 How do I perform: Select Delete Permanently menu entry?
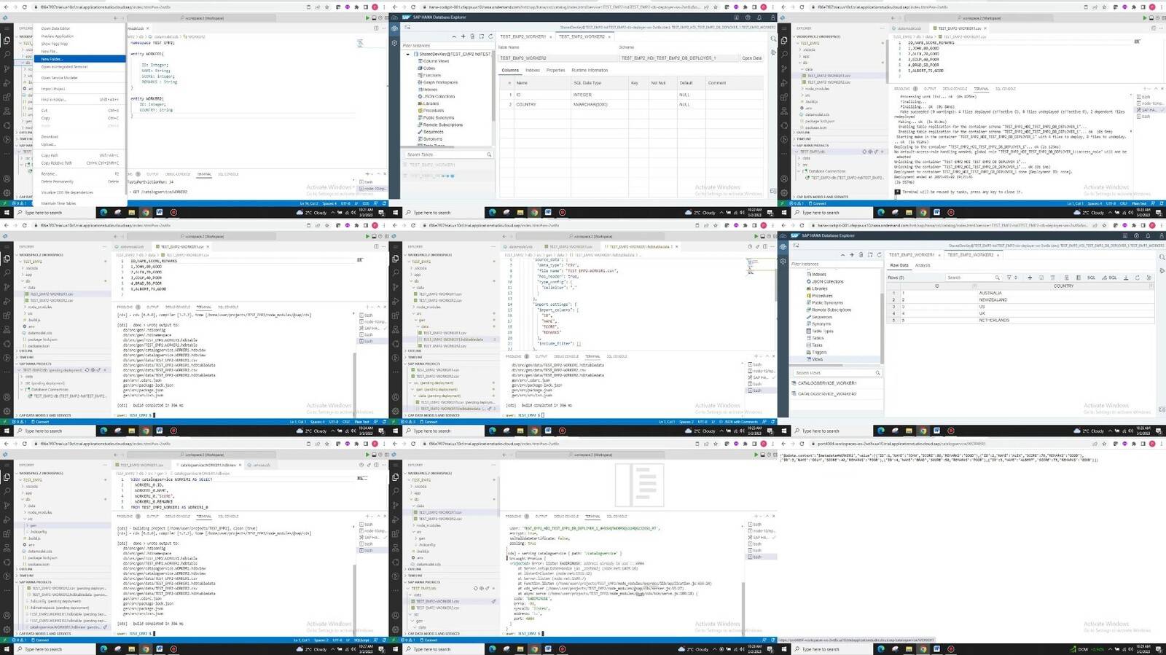pos(79,181)
